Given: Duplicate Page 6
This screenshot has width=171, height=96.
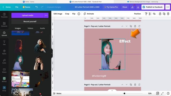Looking at the screenshot, I should coord(131,85).
